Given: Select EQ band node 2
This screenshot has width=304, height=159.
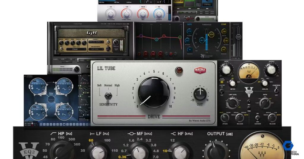Looking at the screenshot, I should tap(156, 40).
